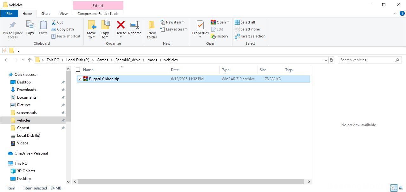Open Properties with the checkmark icon

point(200,25)
